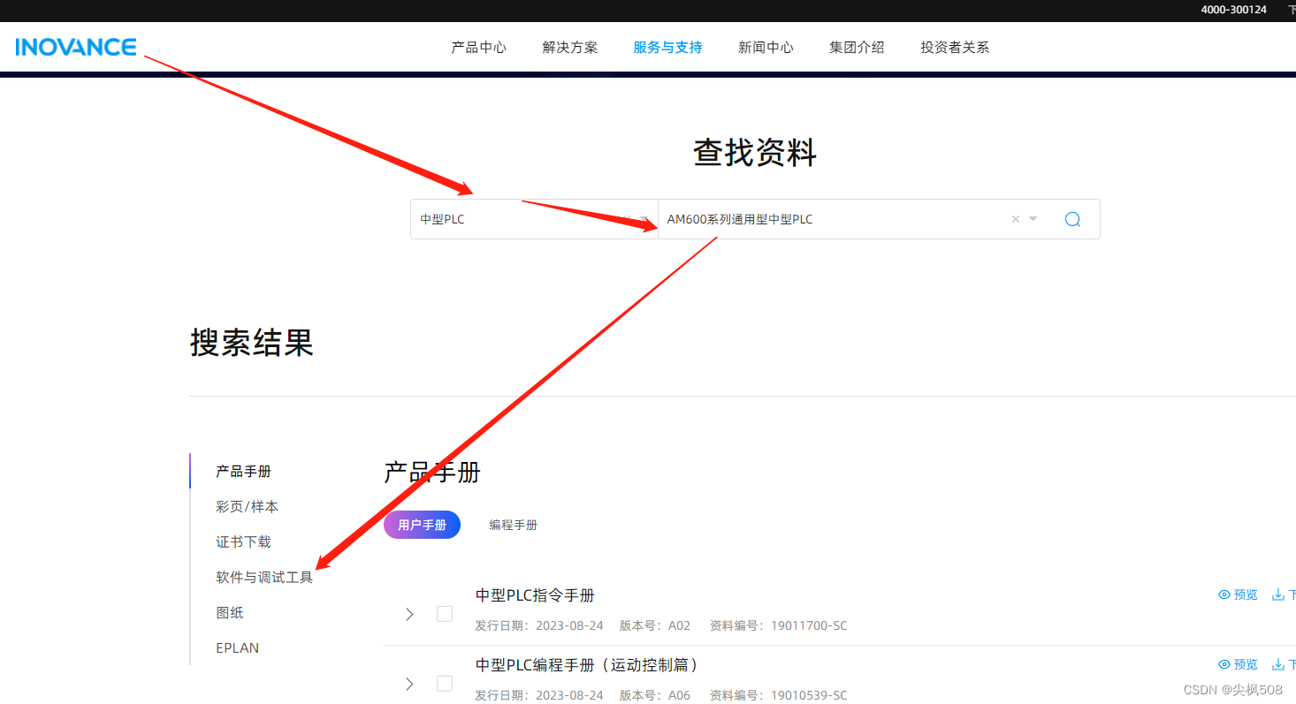
Task: Switch to the 编程手册 tab
Action: click(514, 525)
